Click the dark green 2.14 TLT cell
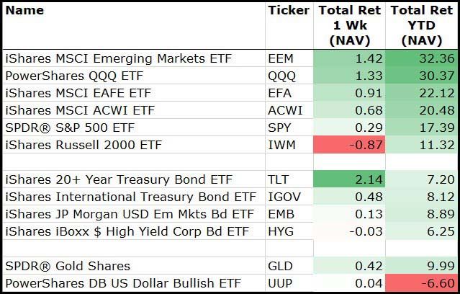The width and height of the screenshot is (460, 294). [x=349, y=179]
